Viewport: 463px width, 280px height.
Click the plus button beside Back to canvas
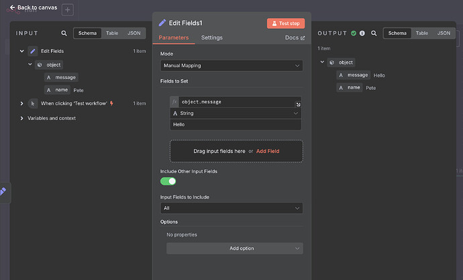[68, 10]
